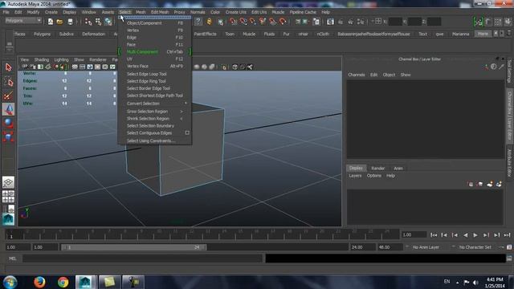The height and width of the screenshot is (289, 514).
Task: Save the current scene icon
Action: (x=70, y=22)
